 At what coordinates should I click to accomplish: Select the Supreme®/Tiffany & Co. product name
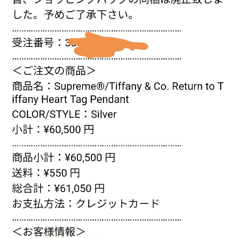click(x=118, y=93)
